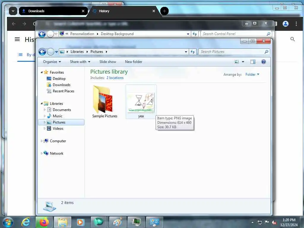Screen dimensions: 304x228
Task: Select Favorites in the navigation pane
Action: pos(57,72)
